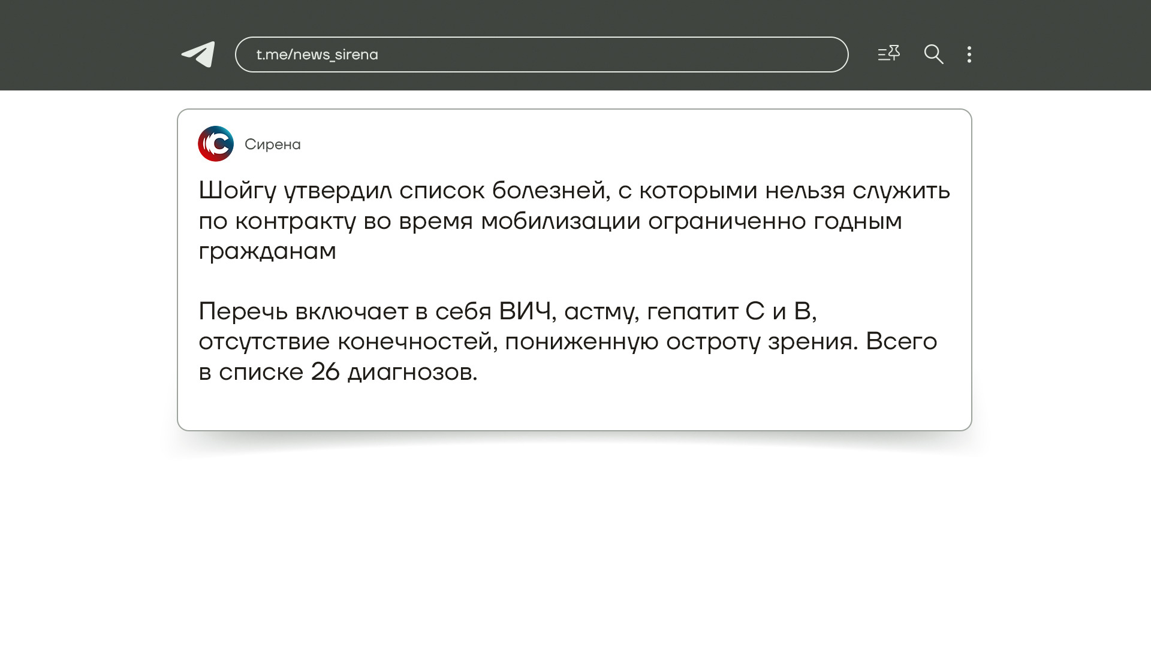Image resolution: width=1151 pixels, height=647 pixels.
Task: Click the magnifying glass search icon
Action: [933, 55]
